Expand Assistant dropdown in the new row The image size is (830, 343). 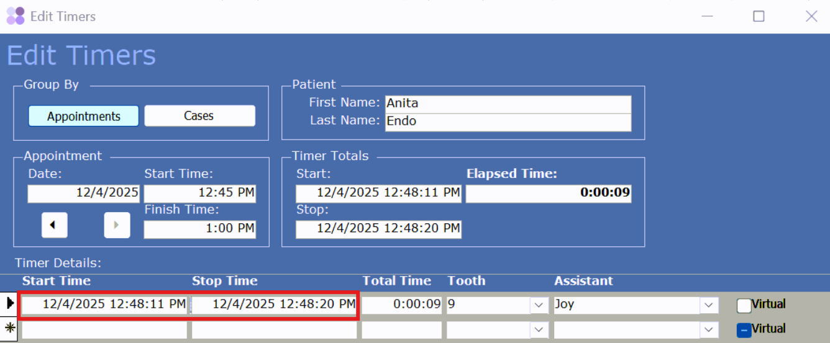click(709, 329)
